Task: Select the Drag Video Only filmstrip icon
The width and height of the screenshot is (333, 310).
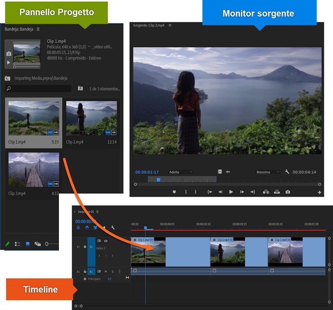Action: (220, 172)
